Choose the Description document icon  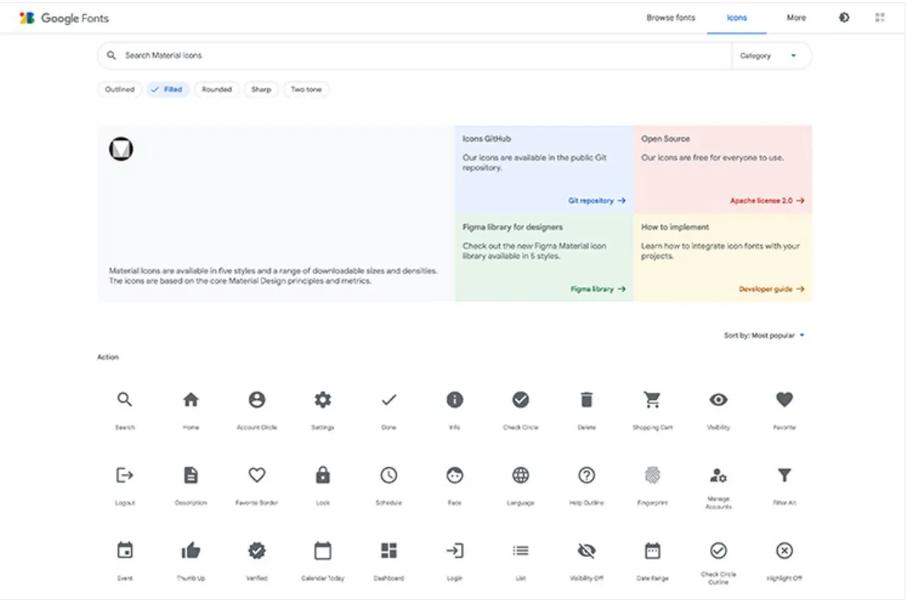191,475
